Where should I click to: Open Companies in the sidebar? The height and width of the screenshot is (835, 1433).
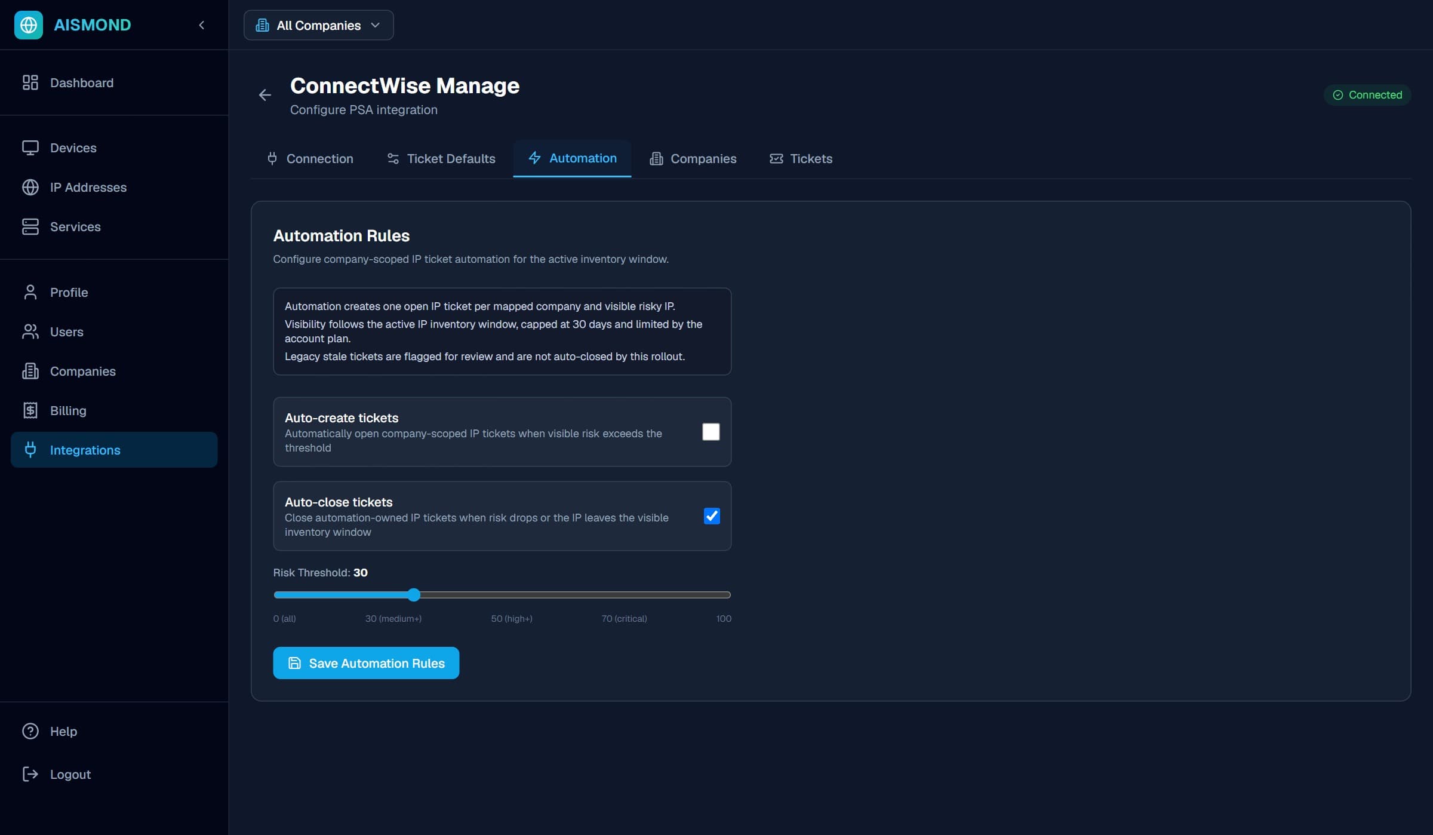point(114,371)
